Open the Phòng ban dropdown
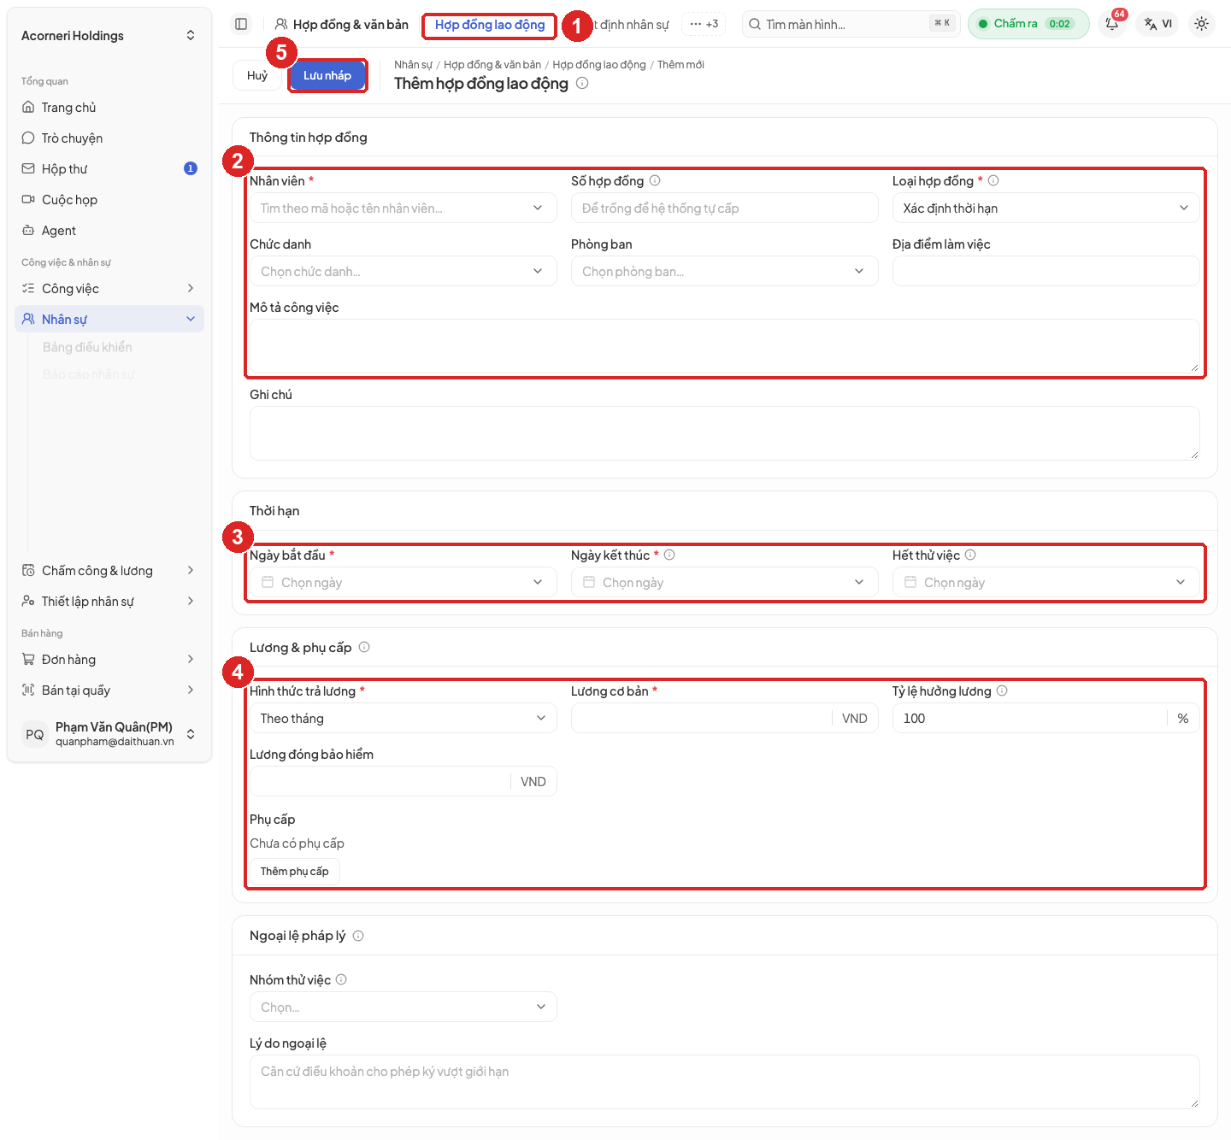This screenshot has width=1231, height=1140. [725, 271]
